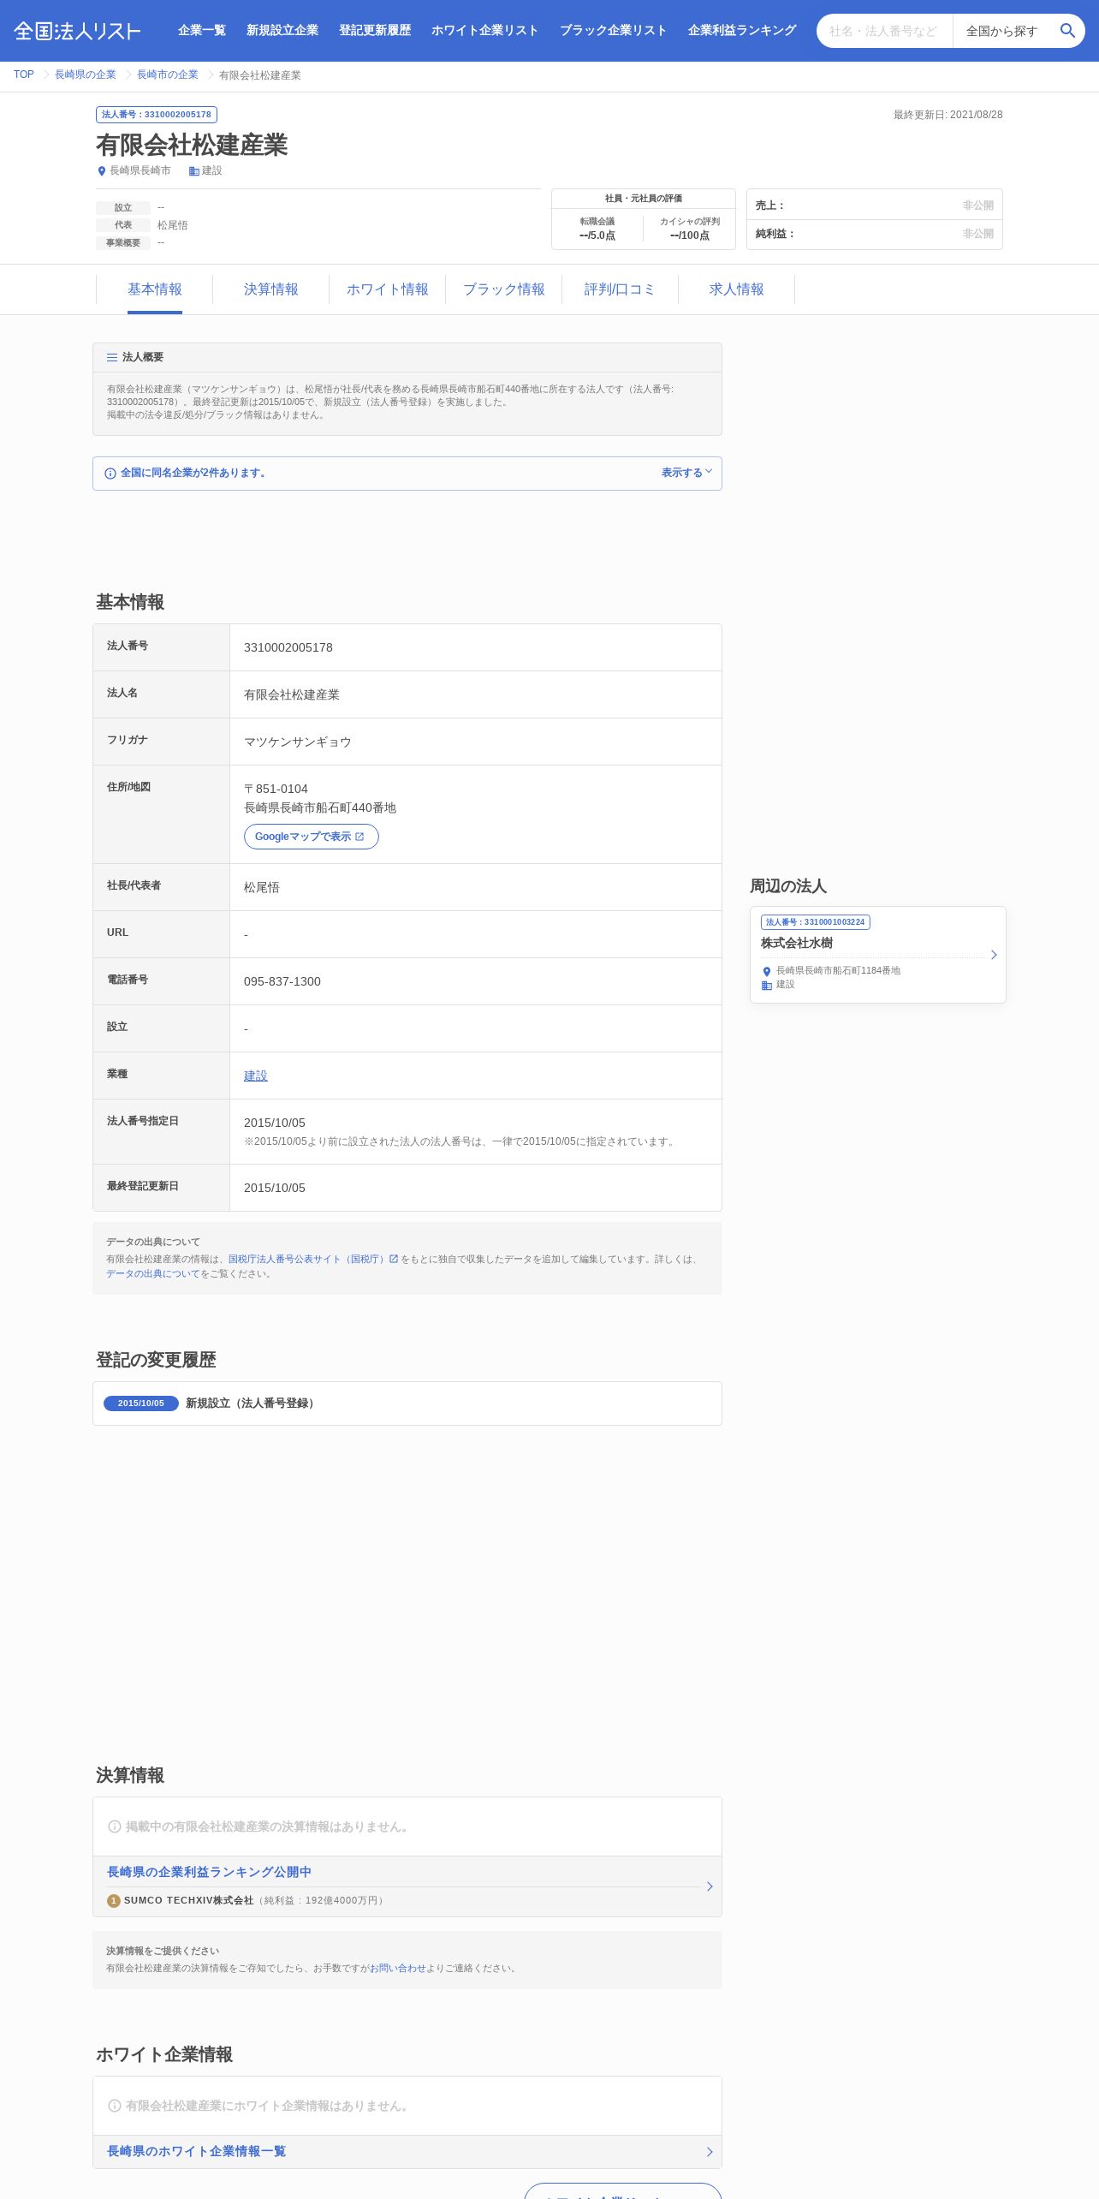Click arrow on 長崎県の企業利益ランキング row
This screenshot has width=1099, height=2199.
pos(710,1886)
